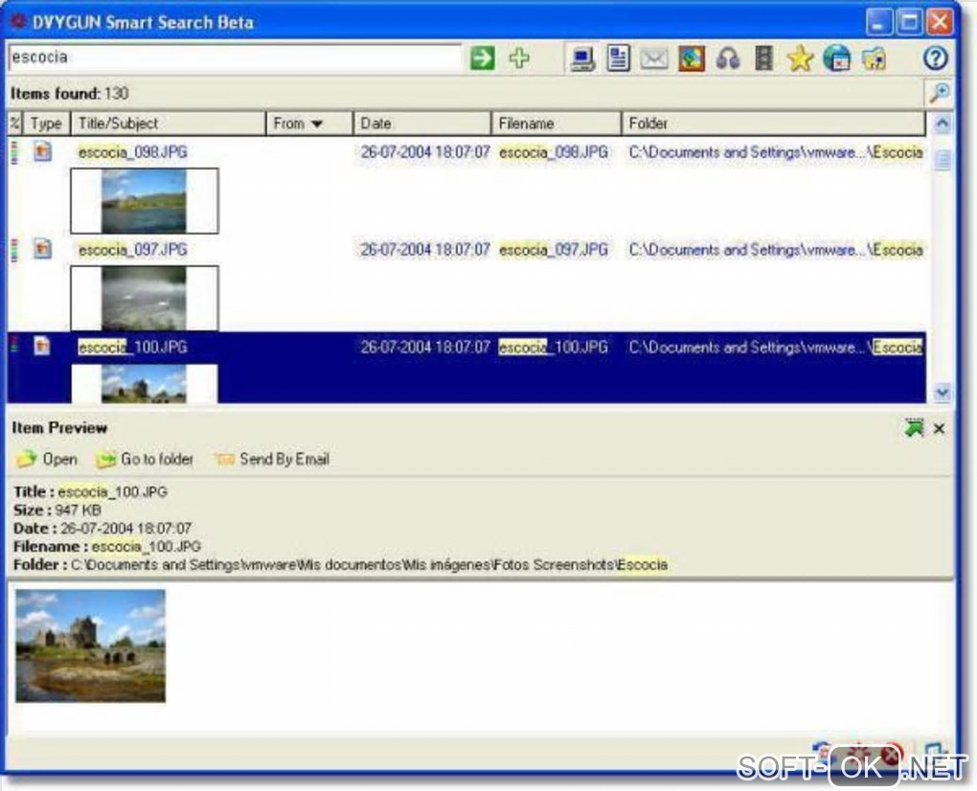
Task: Click the green plus add icon
Action: [519, 57]
